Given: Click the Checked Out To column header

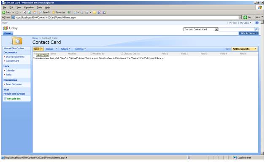Looking at the screenshot, I should pos(132,54).
